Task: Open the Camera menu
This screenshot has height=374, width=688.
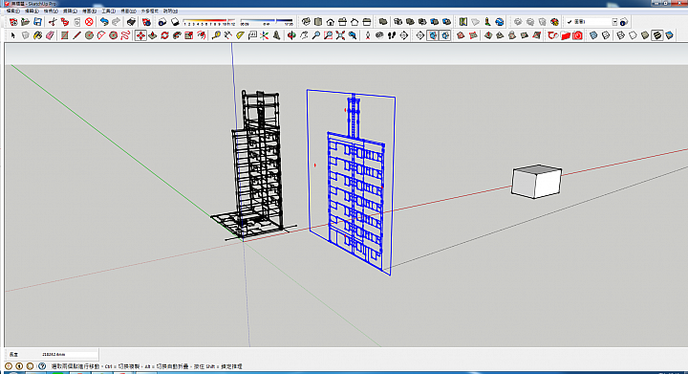Action: tap(70, 11)
